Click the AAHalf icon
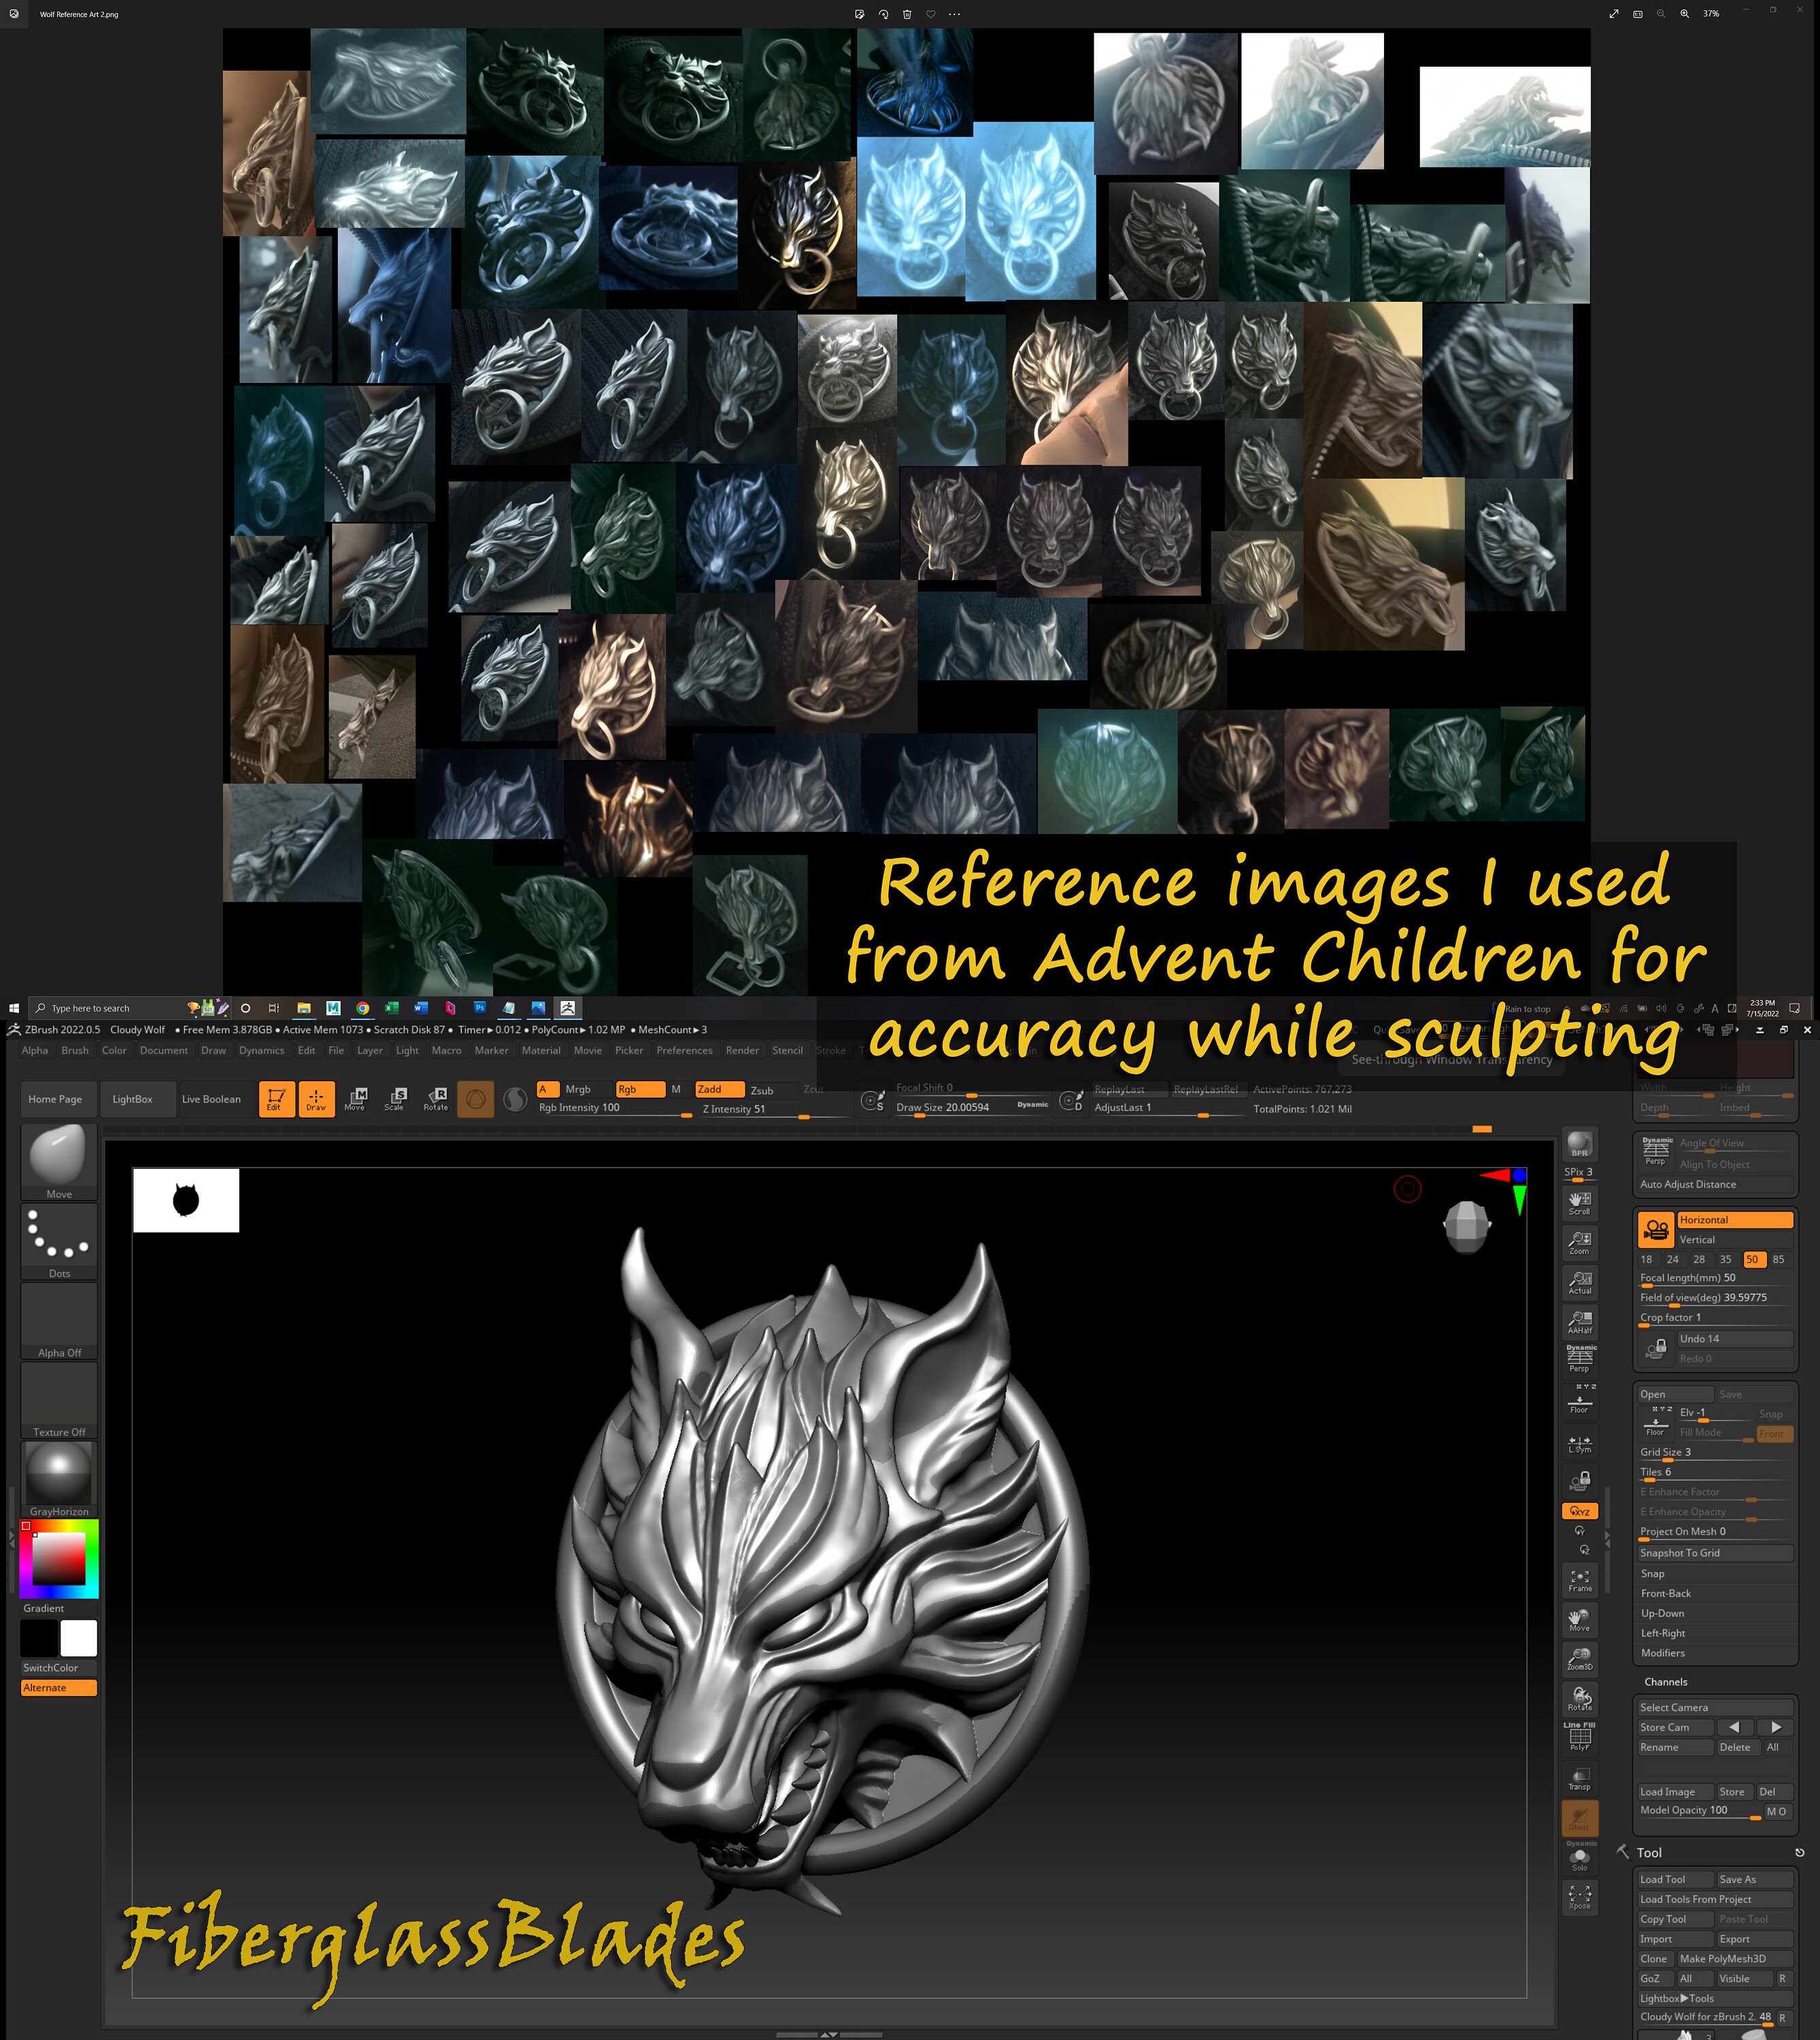This screenshot has height=2040, width=1820. pyautogui.click(x=1579, y=1322)
